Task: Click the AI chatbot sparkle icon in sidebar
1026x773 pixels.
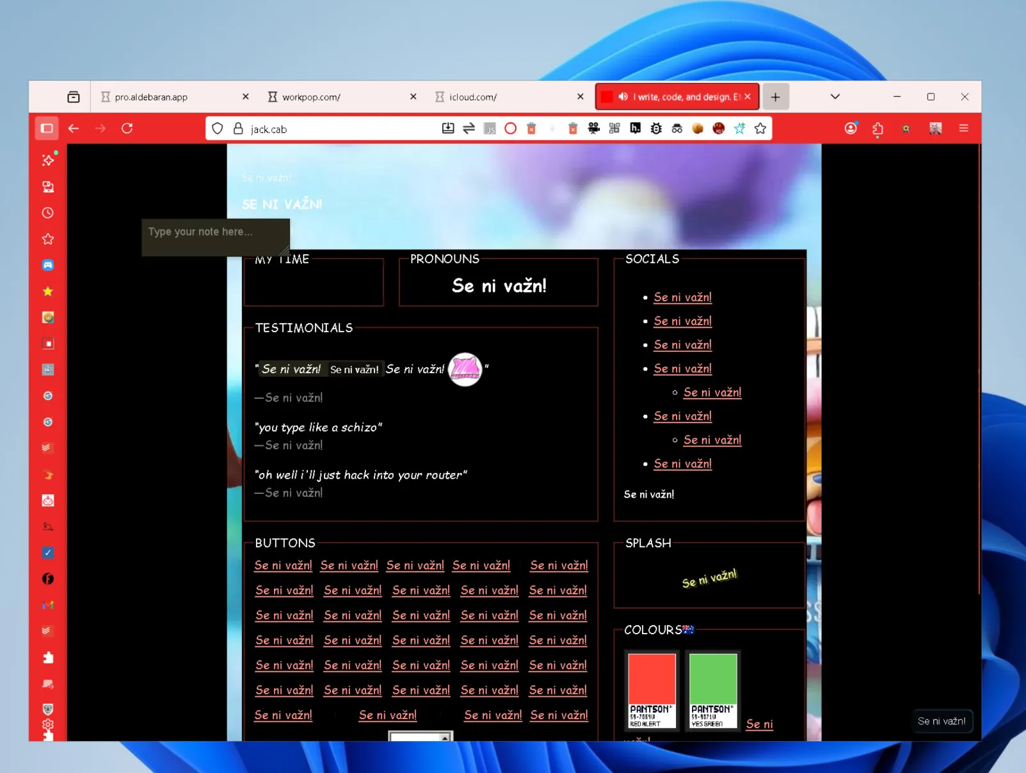Action: [48, 160]
